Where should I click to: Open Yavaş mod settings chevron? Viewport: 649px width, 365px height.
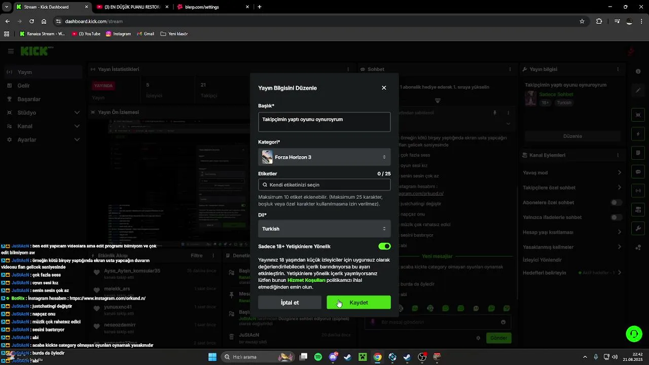pos(619,173)
